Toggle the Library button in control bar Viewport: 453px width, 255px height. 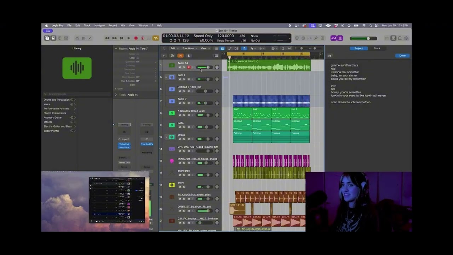coord(47,38)
